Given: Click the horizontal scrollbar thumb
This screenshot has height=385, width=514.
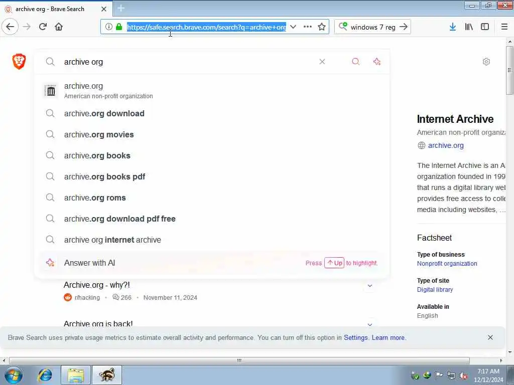Looking at the screenshot, I should (239, 360).
